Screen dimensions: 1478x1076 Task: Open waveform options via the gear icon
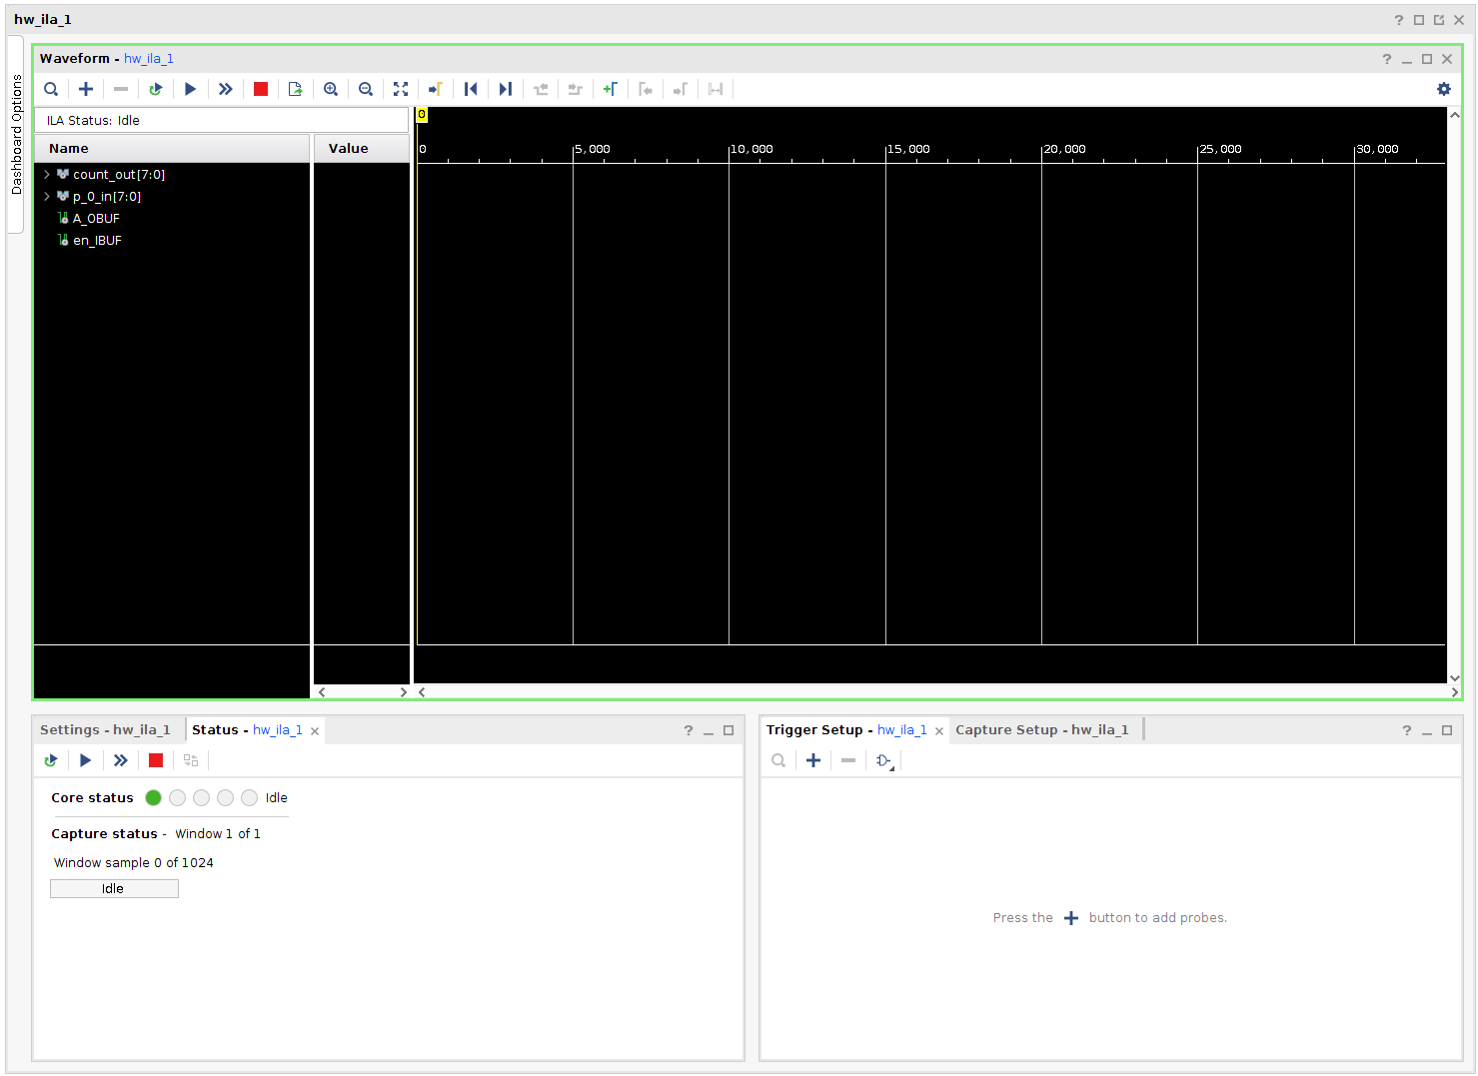[x=1443, y=89]
